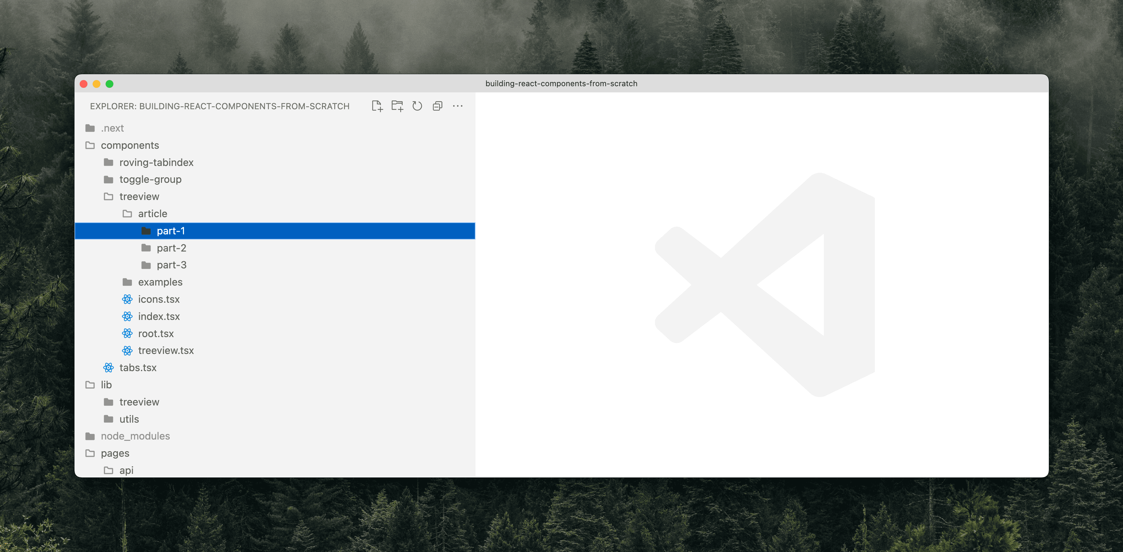Click the New Folder icon
1123x552 pixels.
click(397, 106)
